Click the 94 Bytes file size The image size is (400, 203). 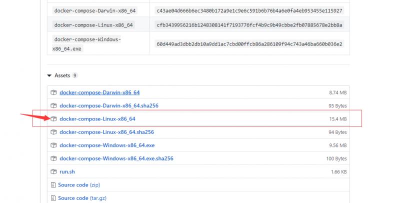point(338,132)
